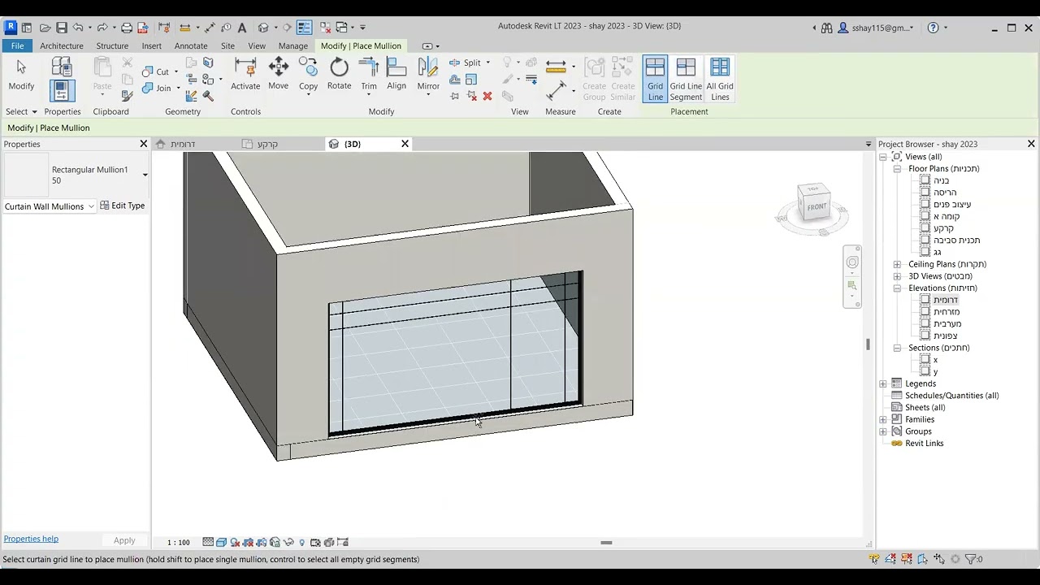Image resolution: width=1040 pixels, height=585 pixels.
Task: Open the Architecture ribbon tab
Action: click(62, 45)
